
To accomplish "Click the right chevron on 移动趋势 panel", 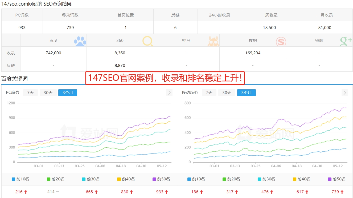I will coord(344,92).
